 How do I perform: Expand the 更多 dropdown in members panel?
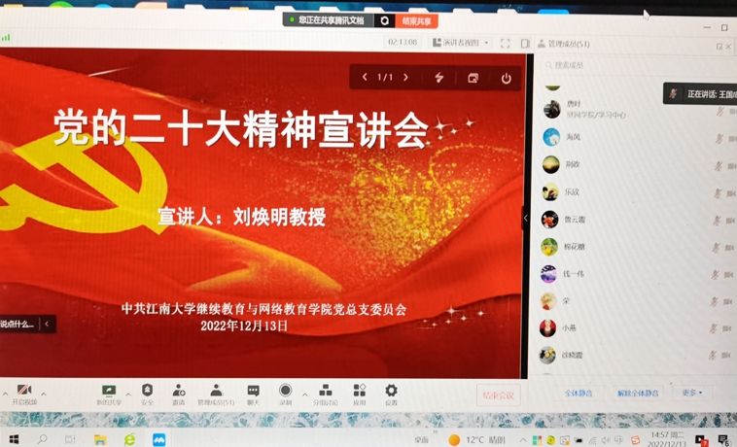click(x=692, y=394)
